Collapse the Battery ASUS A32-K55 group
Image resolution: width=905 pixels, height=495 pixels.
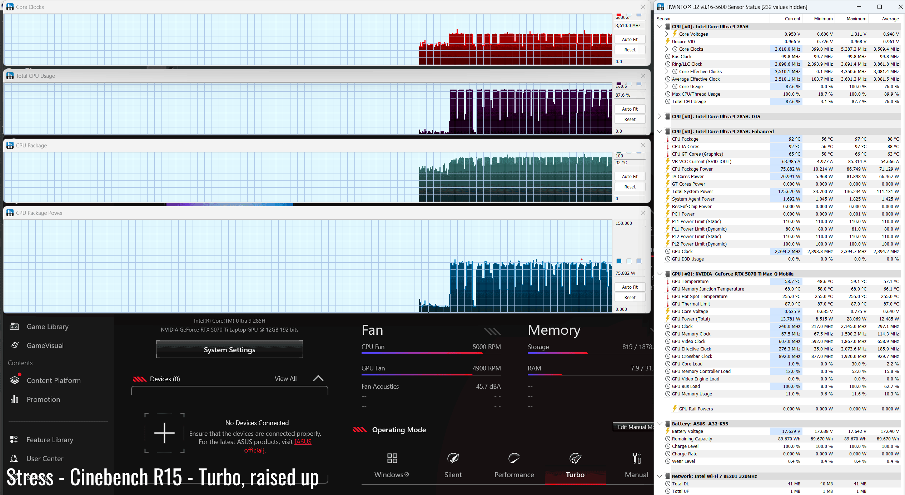coord(660,424)
